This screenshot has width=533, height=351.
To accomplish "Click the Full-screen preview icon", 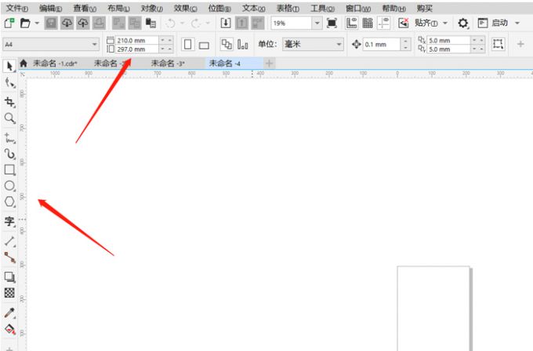I will [332, 23].
